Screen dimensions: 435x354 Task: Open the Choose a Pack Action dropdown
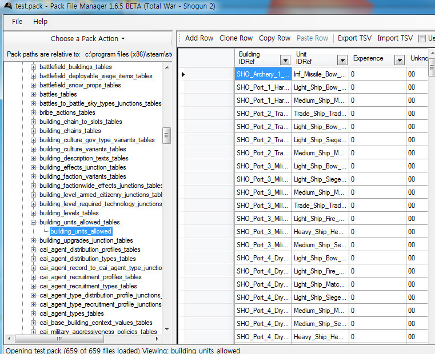point(87,38)
